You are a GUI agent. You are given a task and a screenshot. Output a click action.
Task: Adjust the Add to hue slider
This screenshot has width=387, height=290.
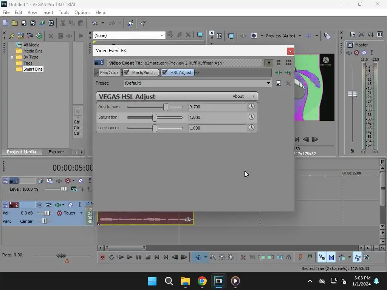pos(166,107)
